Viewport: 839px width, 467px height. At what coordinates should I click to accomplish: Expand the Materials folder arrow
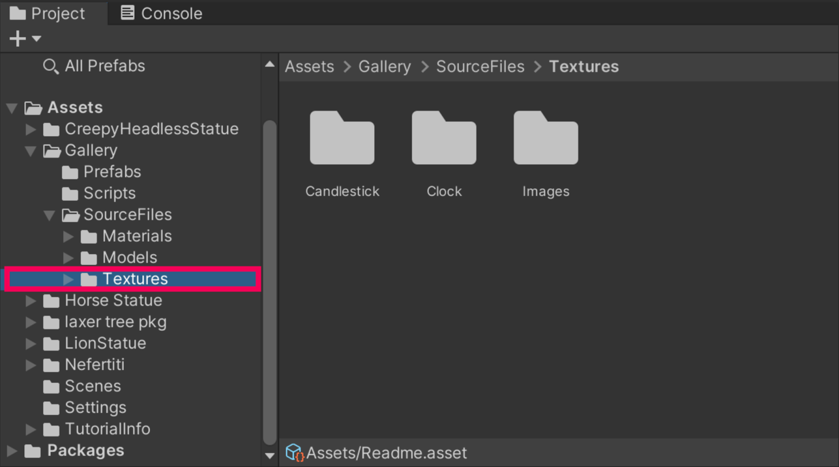pyautogui.click(x=68, y=236)
